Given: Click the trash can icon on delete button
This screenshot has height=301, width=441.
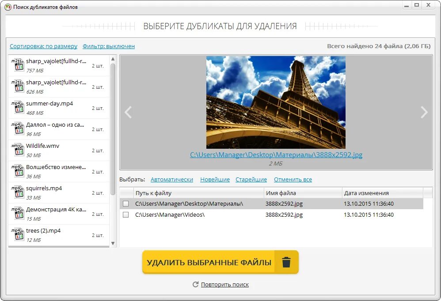Looking at the screenshot, I should (286, 262).
